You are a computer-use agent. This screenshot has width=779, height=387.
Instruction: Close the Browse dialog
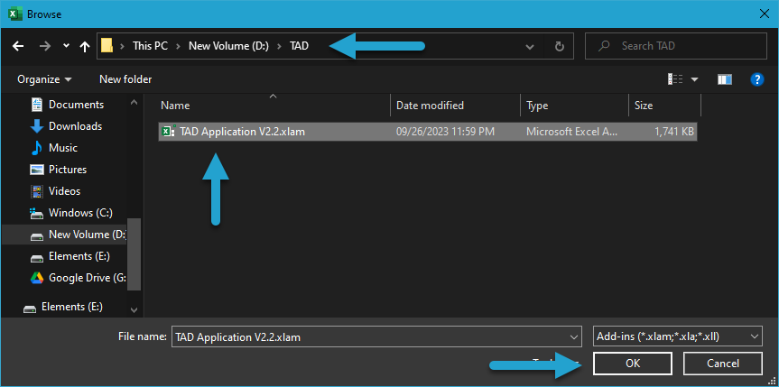pyautogui.click(x=765, y=14)
